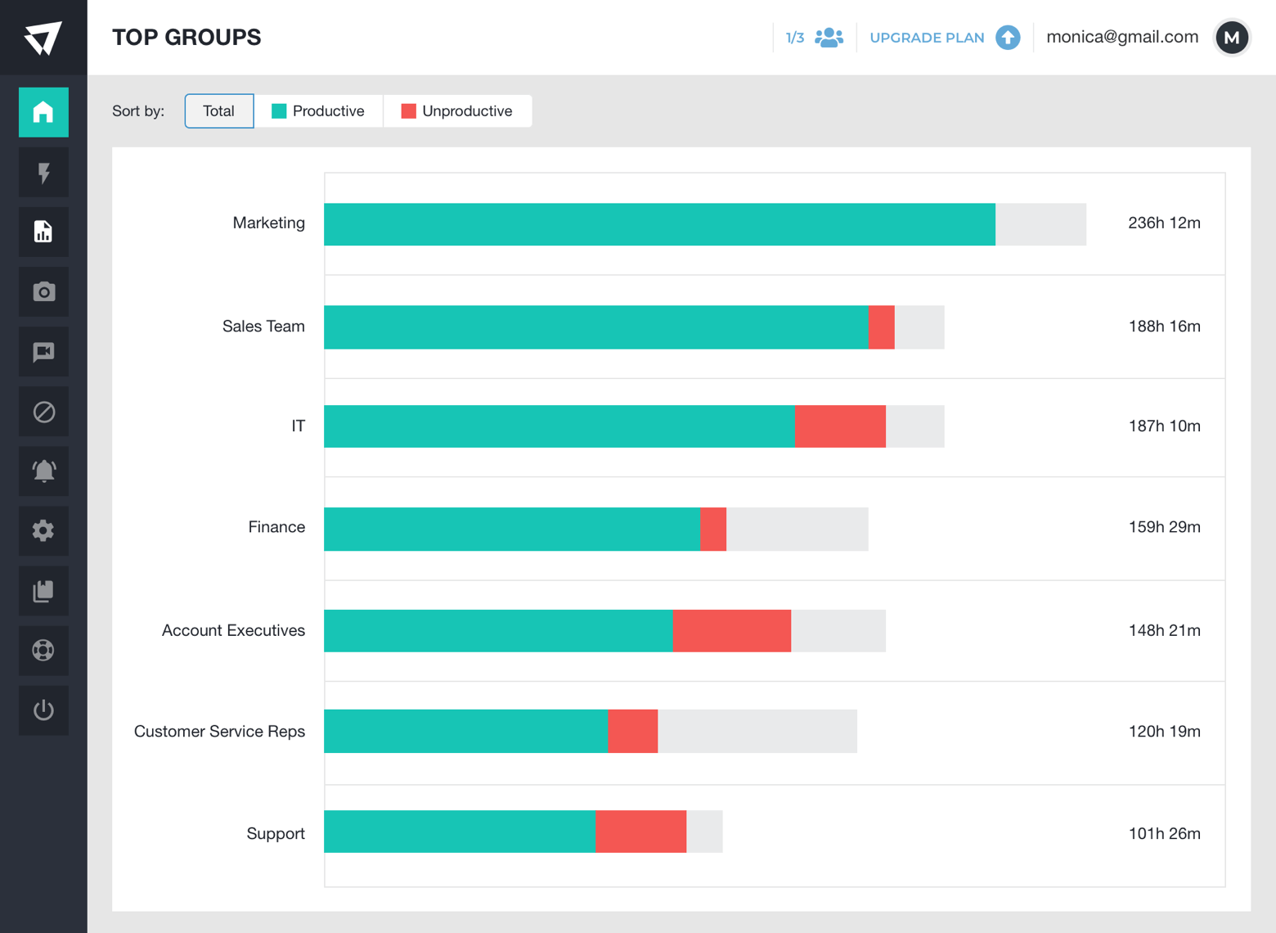Click the Customer Service Reps grey segment
Viewport: 1276px width, 933px height.
tap(757, 731)
